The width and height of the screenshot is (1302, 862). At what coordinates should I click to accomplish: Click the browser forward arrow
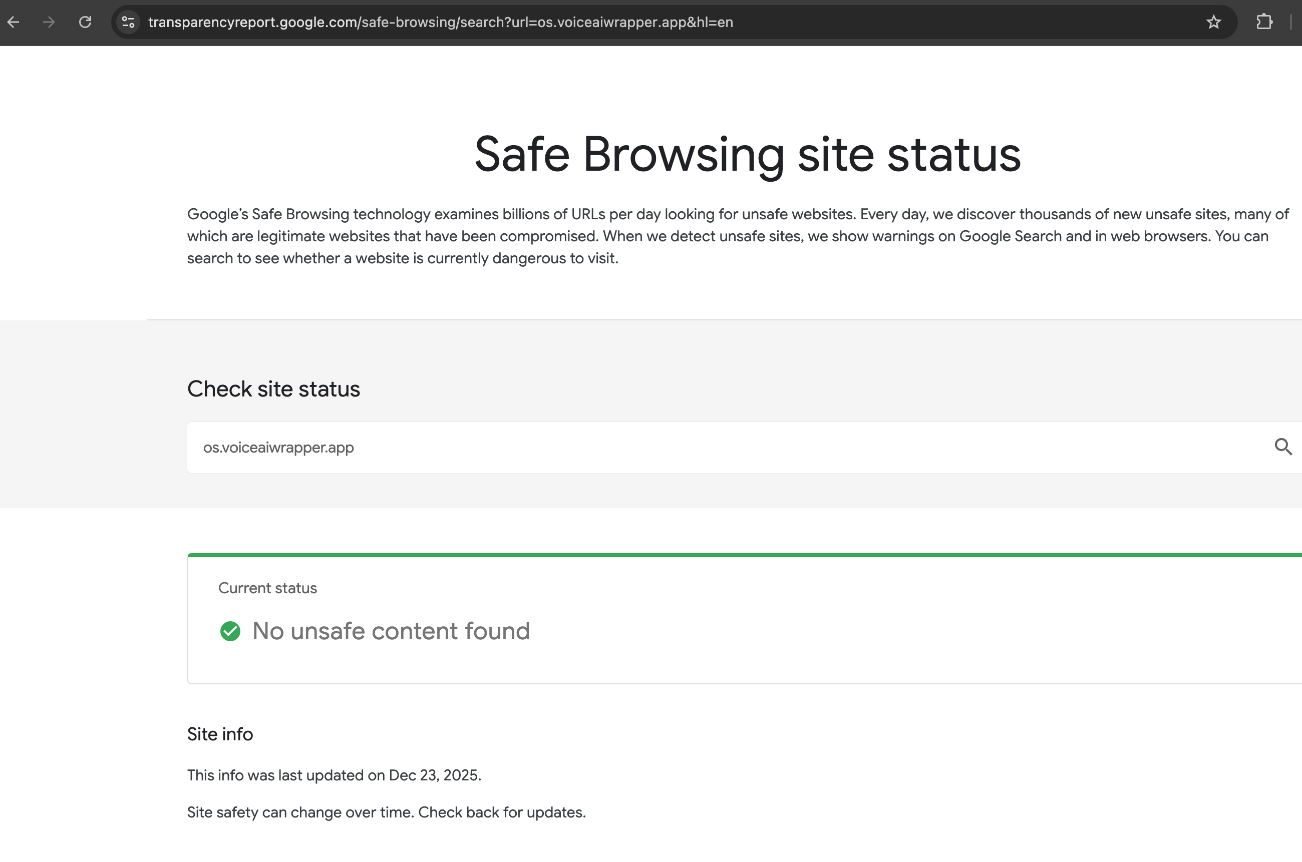coord(49,22)
